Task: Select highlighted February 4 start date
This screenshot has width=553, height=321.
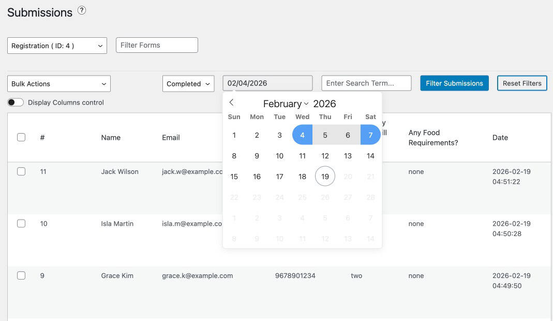Action: 302,135
